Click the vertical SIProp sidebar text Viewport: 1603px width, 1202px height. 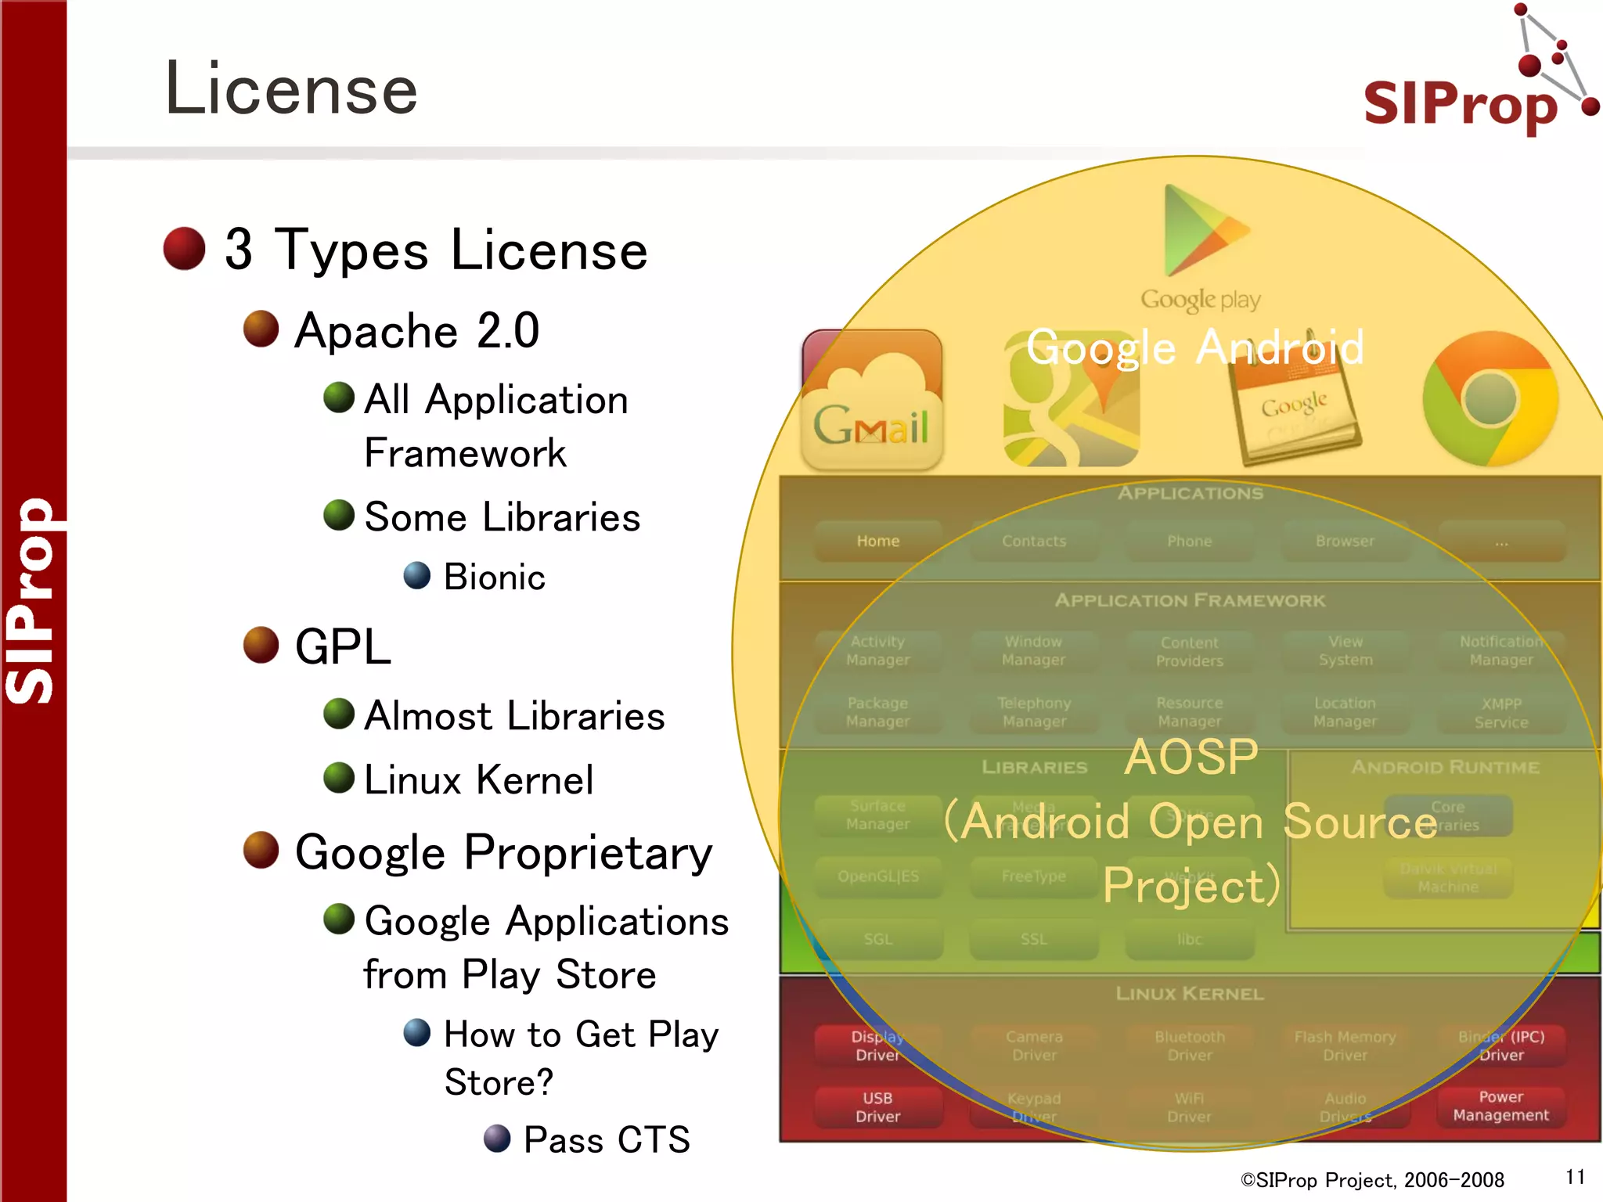coord(31,601)
